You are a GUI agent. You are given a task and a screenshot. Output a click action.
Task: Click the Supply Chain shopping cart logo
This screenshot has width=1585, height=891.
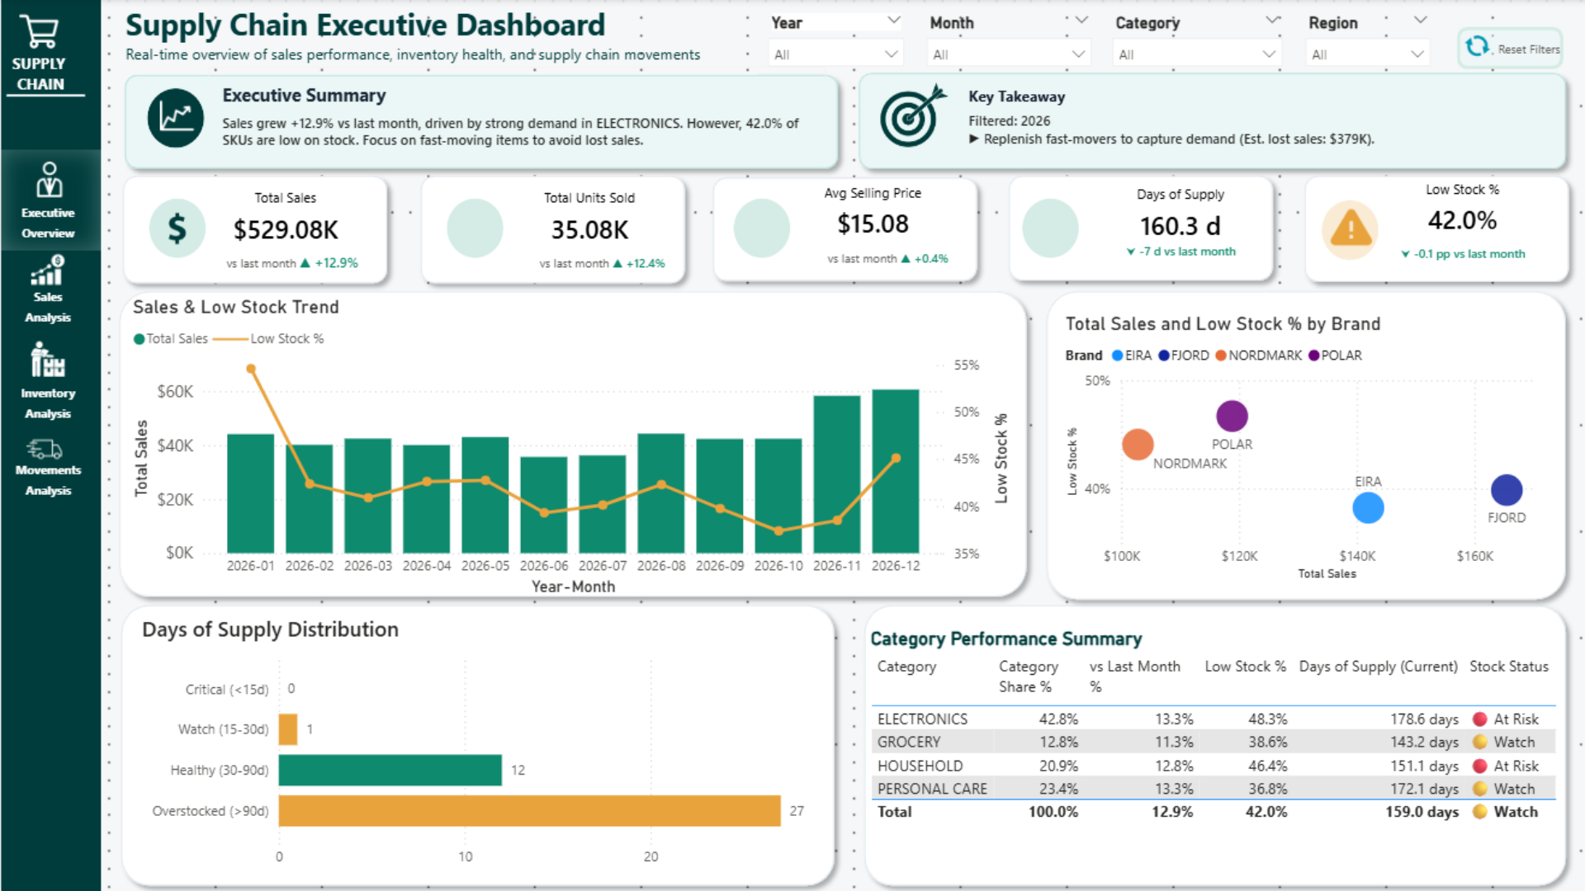click(39, 31)
